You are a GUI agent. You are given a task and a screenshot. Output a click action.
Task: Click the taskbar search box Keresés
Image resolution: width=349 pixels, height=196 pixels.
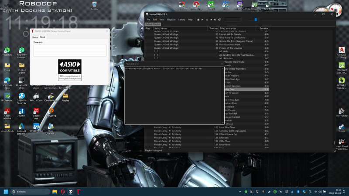(x=30, y=192)
